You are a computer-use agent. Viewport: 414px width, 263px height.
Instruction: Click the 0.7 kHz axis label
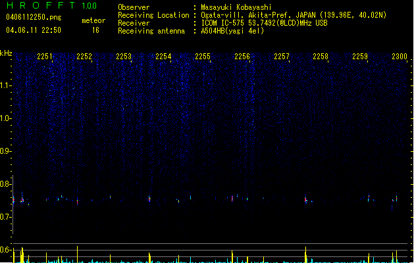pyautogui.click(x=5, y=217)
